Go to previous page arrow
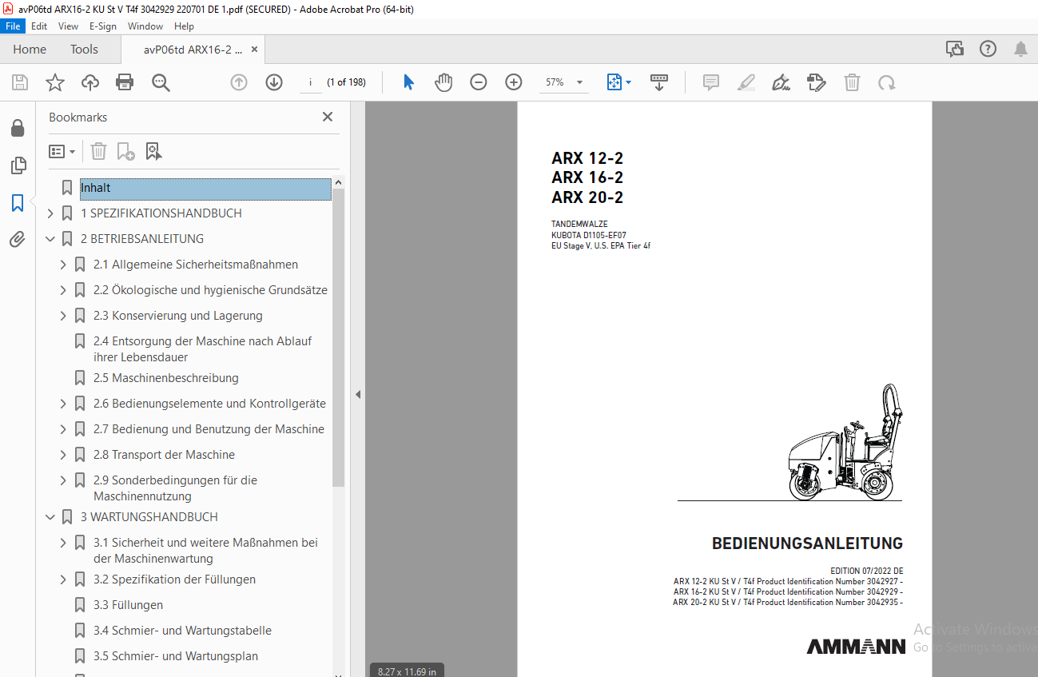1038x677 pixels. click(x=239, y=82)
